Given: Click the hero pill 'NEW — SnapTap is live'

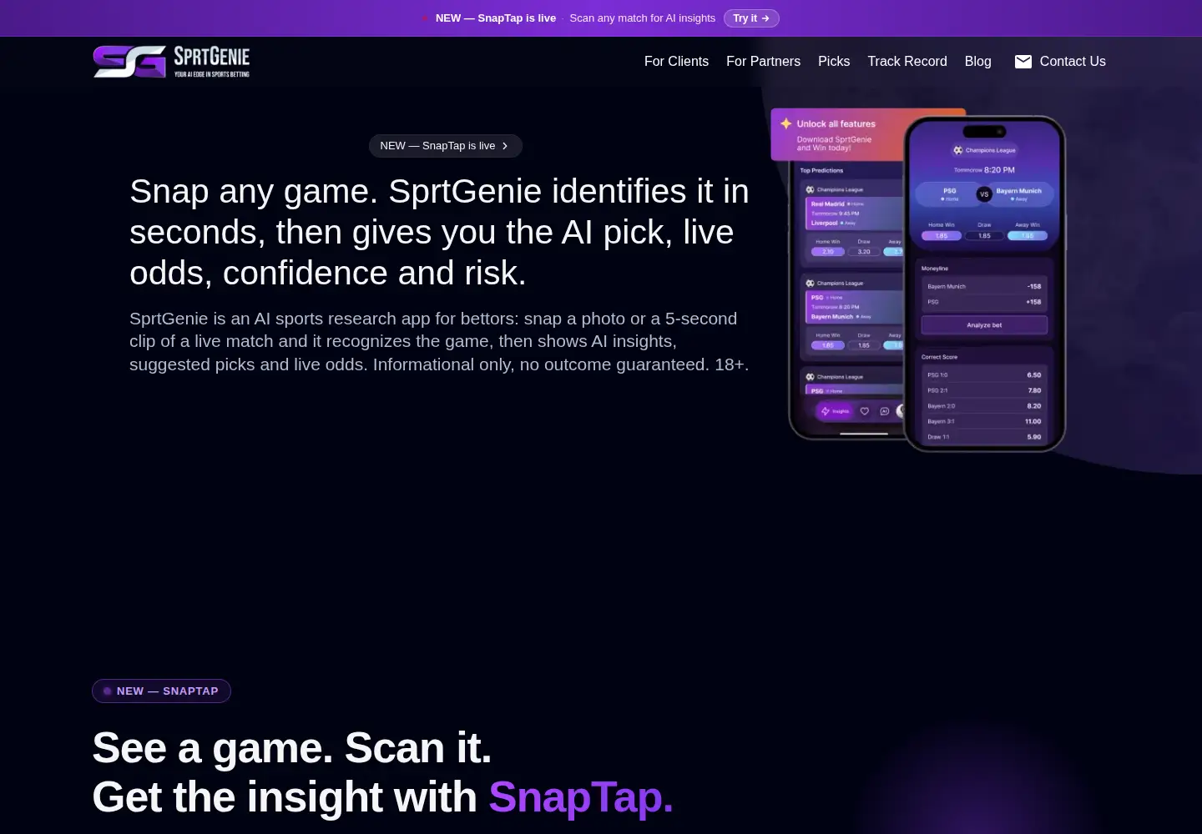Looking at the screenshot, I should point(446,146).
